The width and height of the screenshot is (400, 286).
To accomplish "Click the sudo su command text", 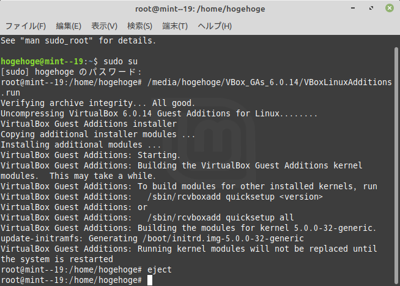I will 120,61.
